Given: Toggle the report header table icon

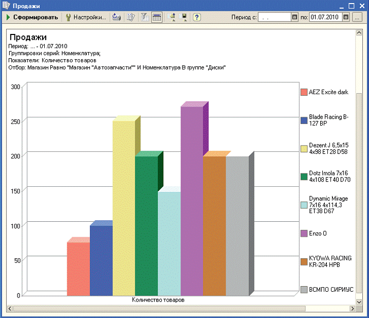Looking at the screenshot, I should pyautogui.click(x=157, y=17).
